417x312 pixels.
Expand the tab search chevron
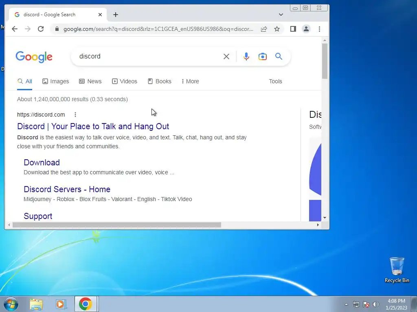tap(281, 15)
